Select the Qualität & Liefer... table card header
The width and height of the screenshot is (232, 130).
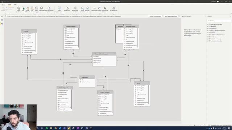(x=131, y=26)
